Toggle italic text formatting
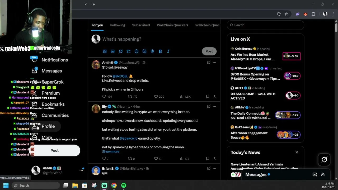 168,51
